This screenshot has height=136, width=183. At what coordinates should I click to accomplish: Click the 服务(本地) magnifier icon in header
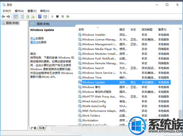[33, 24]
